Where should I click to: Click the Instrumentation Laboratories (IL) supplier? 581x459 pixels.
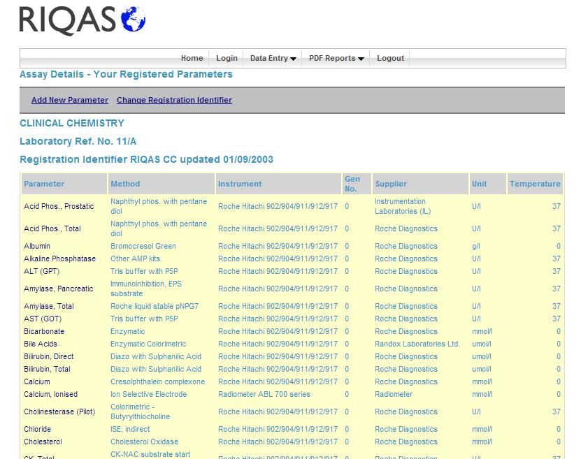[x=403, y=206]
